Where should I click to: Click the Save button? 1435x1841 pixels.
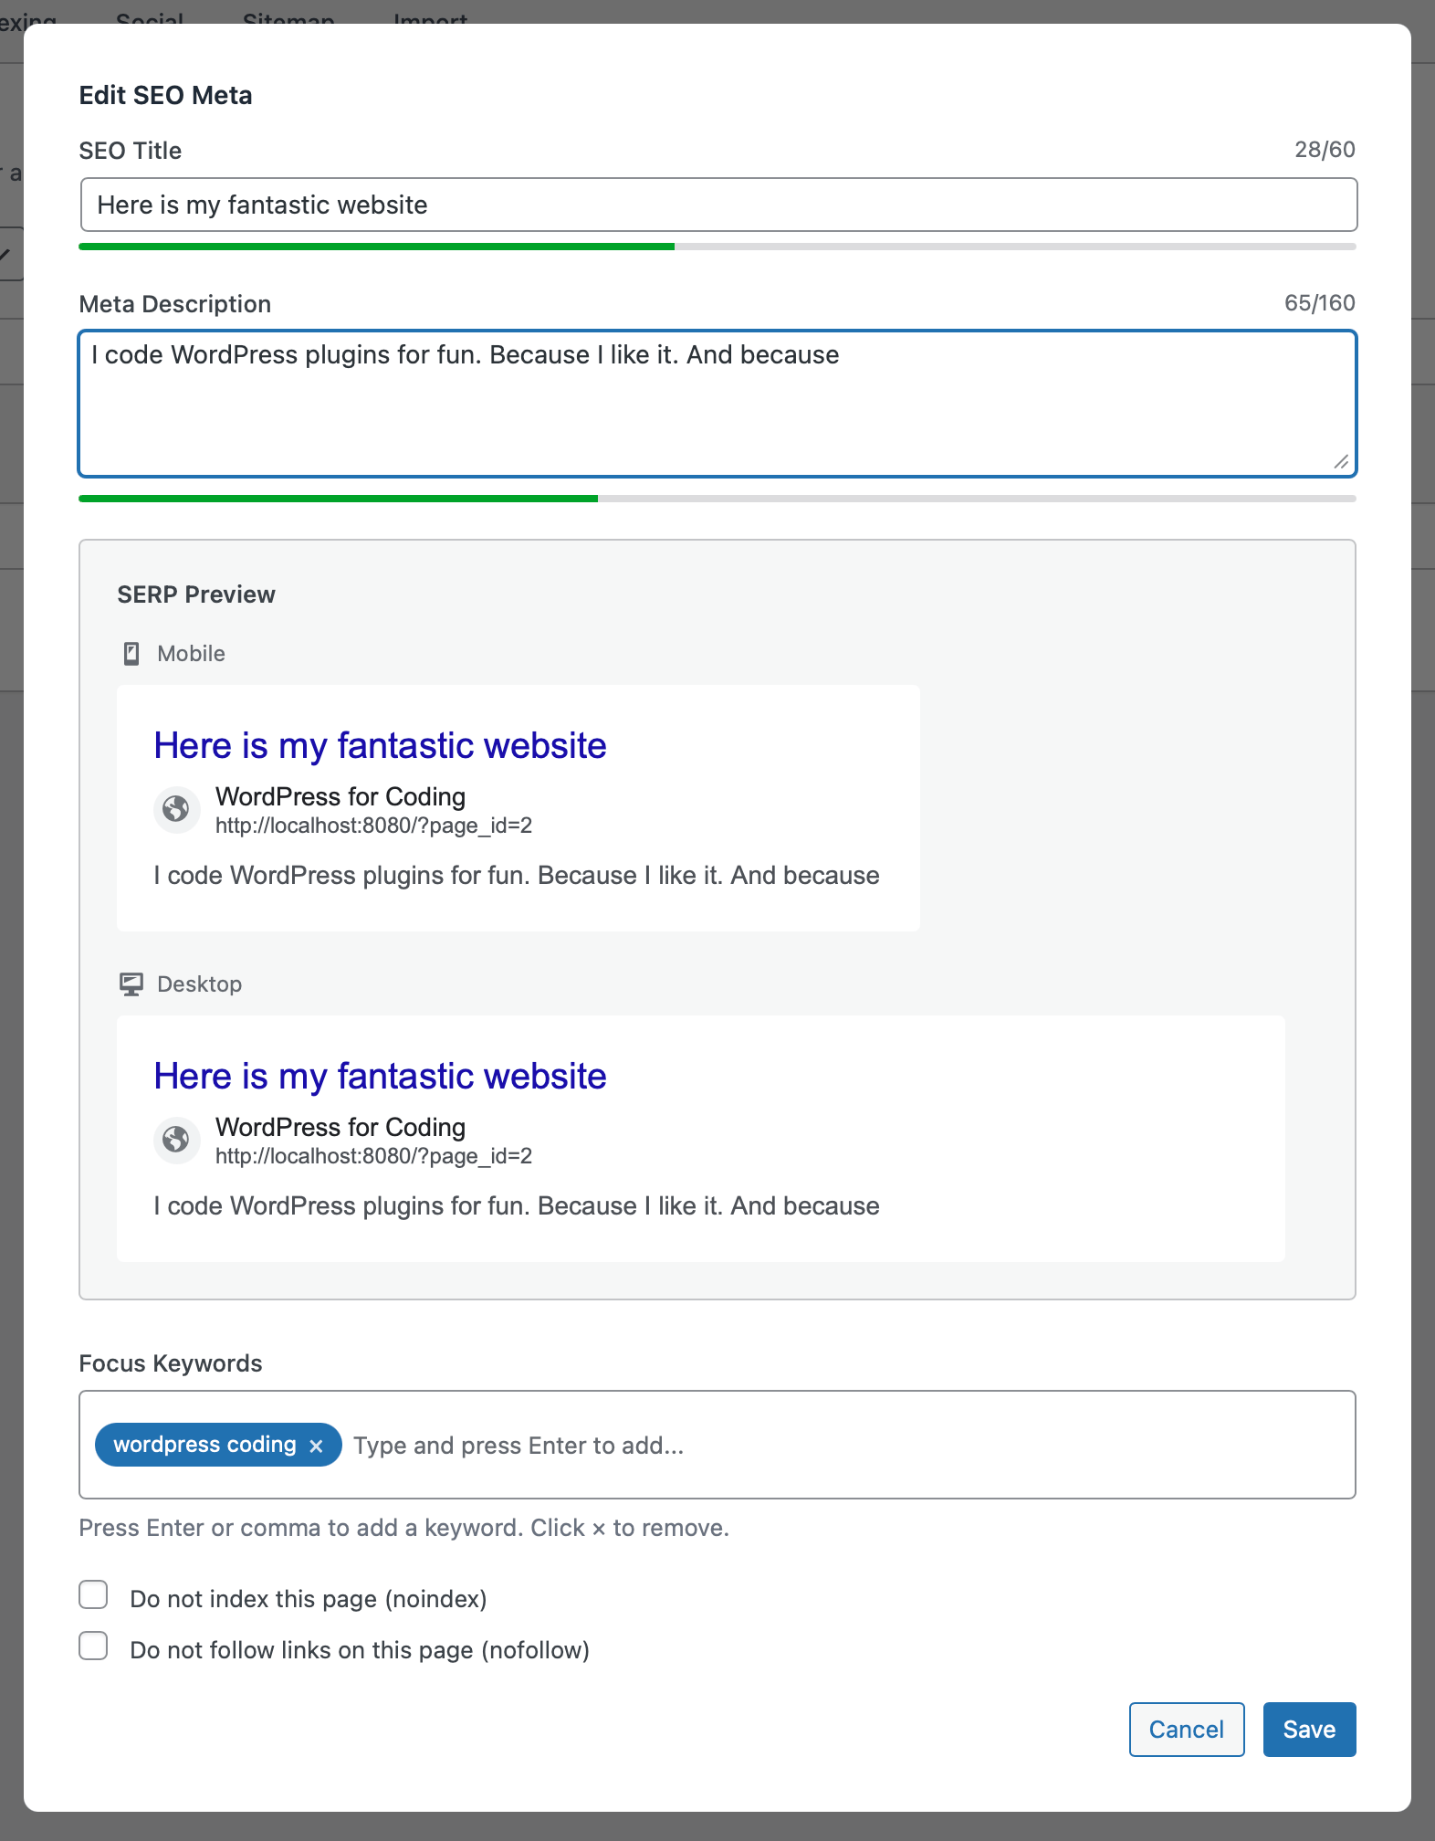tap(1309, 1729)
